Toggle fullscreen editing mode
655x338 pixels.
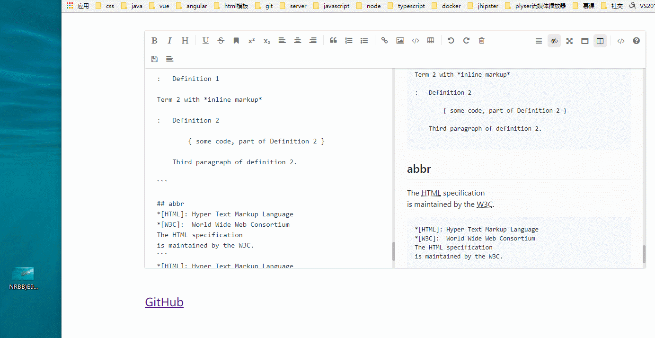click(x=569, y=41)
